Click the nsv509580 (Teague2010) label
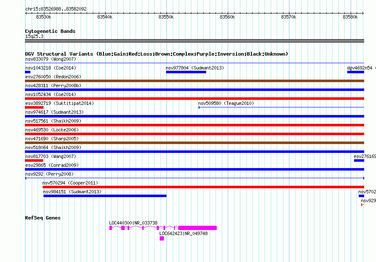The height and width of the screenshot is (262, 376). (x=226, y=103)
